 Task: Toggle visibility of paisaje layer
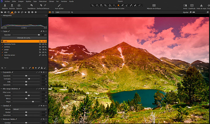tap(2, 49)
